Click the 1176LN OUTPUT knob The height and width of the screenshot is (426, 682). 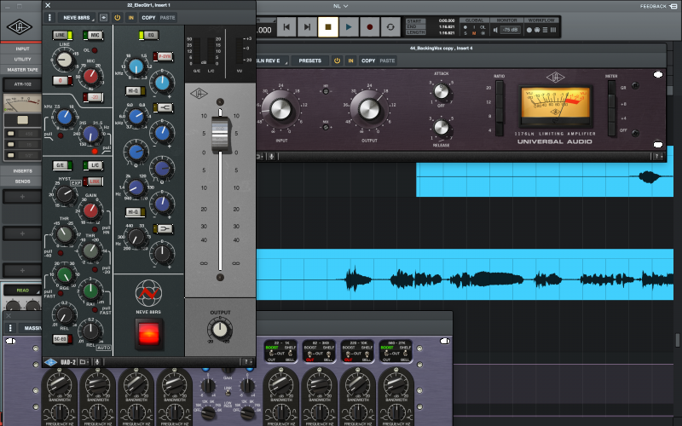coord(369,109)
